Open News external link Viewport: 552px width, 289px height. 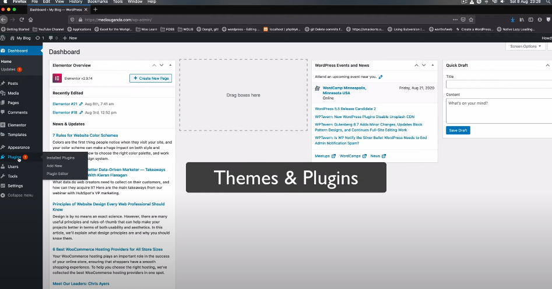[x=378, y=156]
